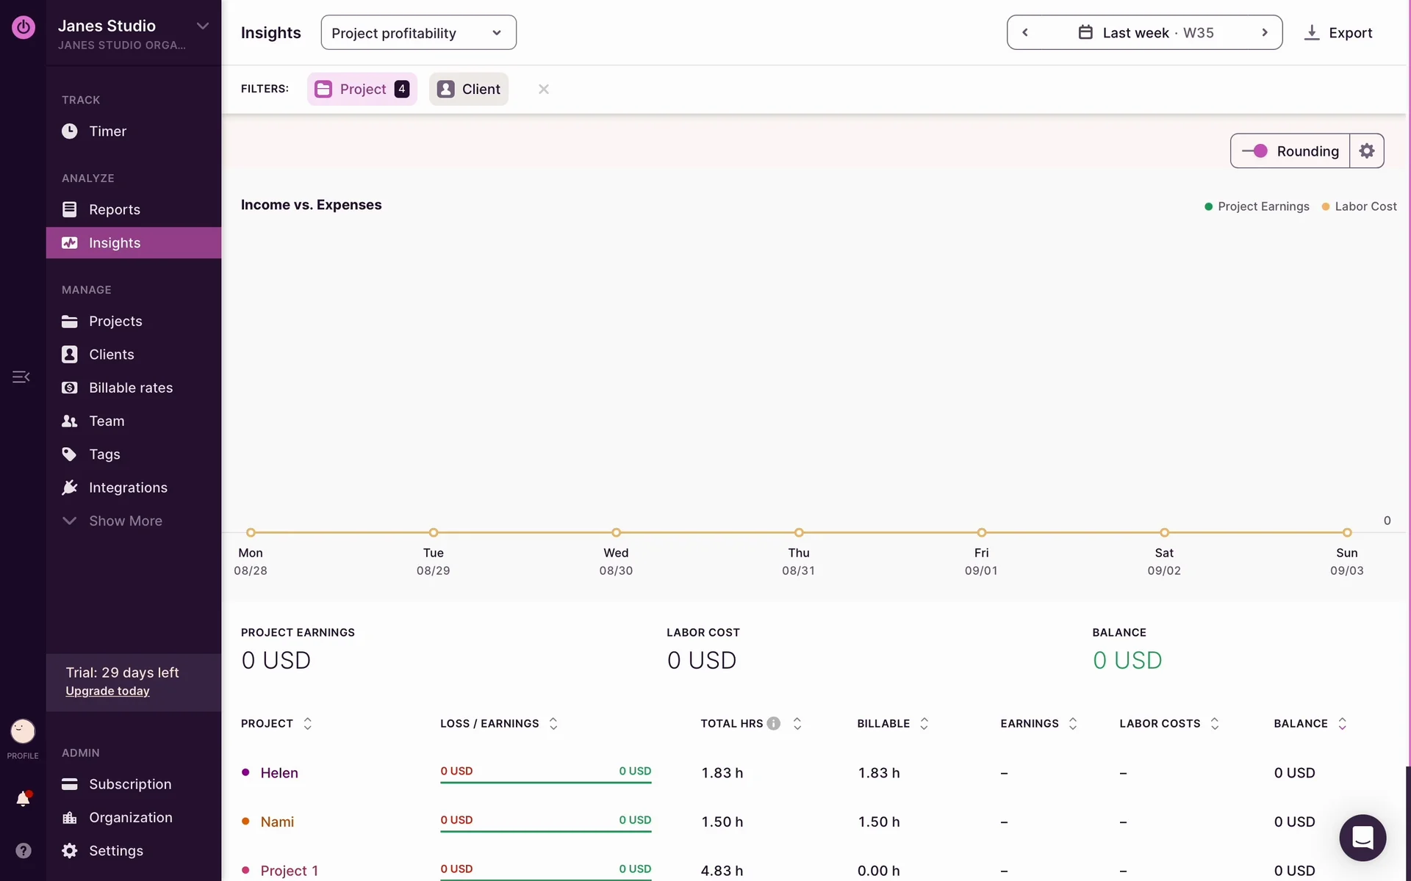Open the help question mark icon

click(24, 850)
